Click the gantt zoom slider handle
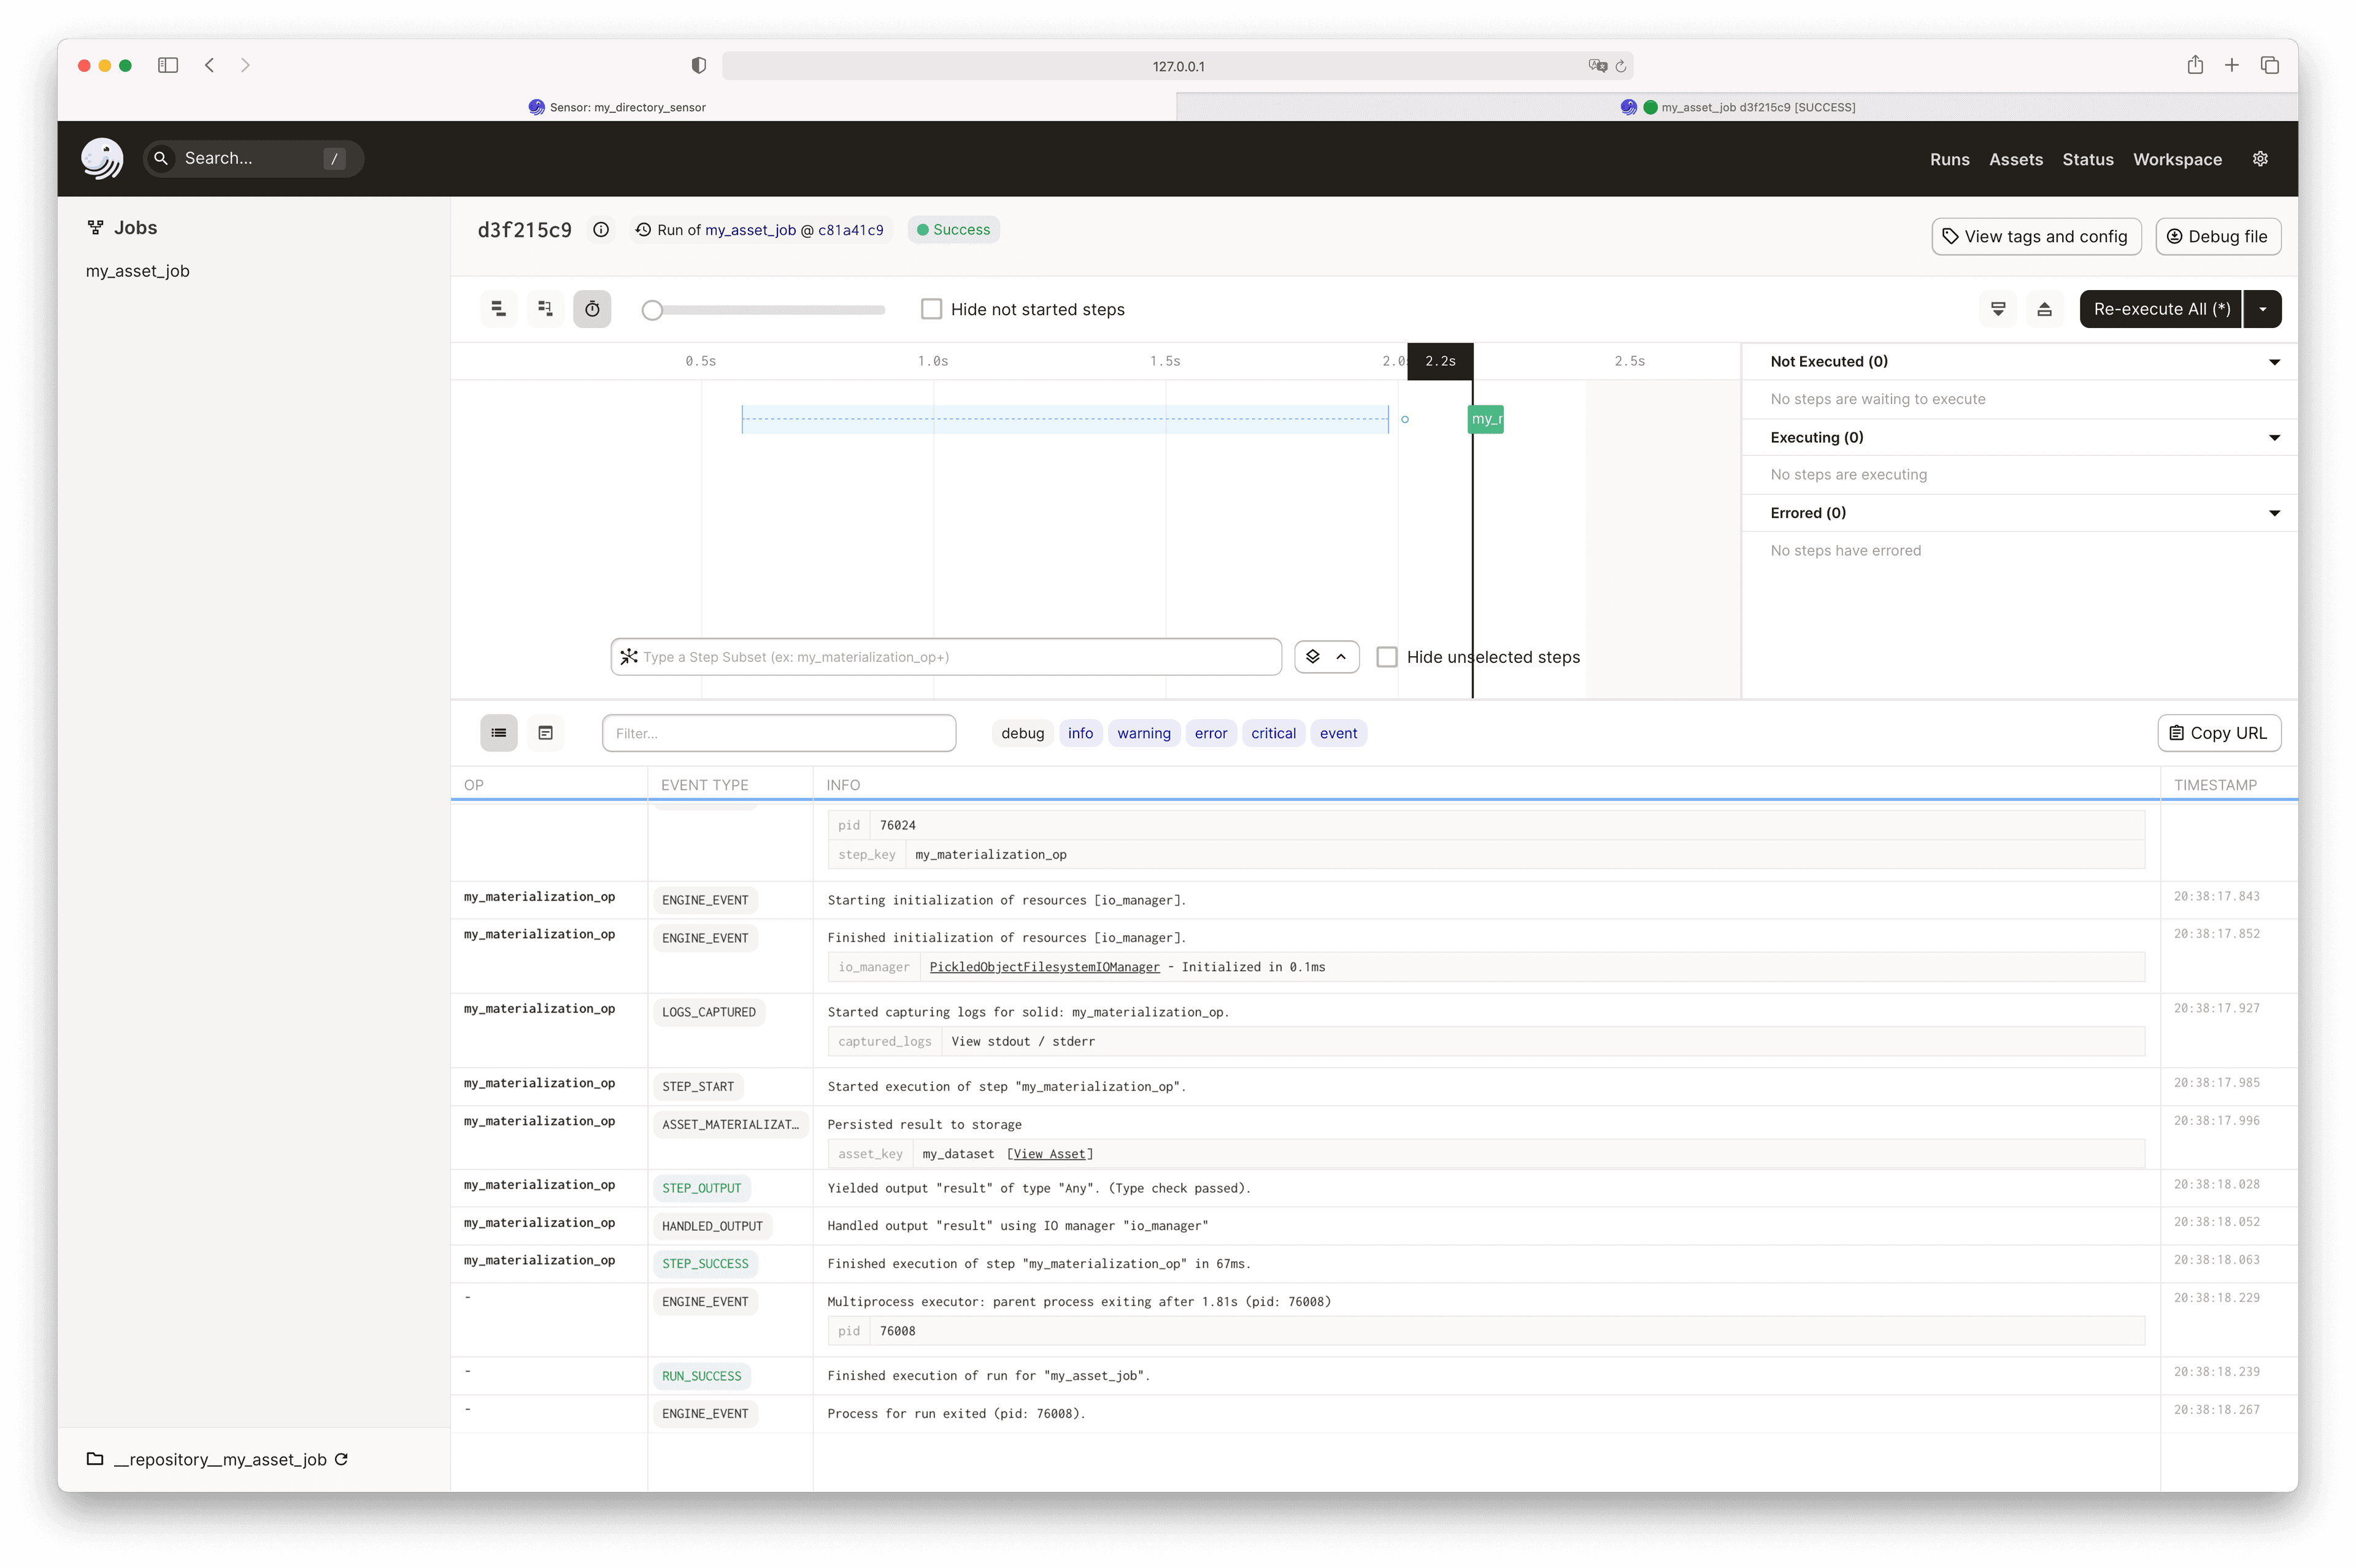 coord(652,310)
